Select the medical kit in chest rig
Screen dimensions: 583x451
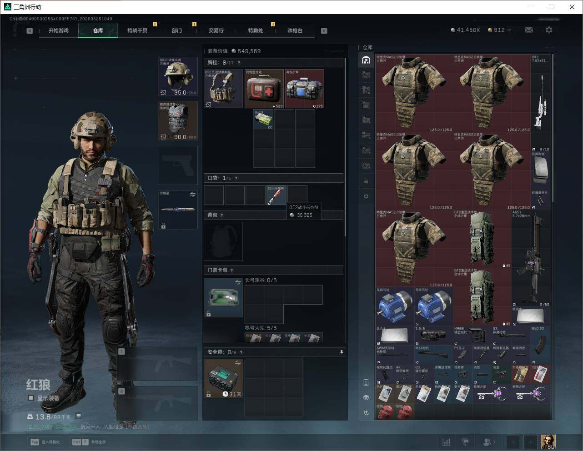(264, 89)
